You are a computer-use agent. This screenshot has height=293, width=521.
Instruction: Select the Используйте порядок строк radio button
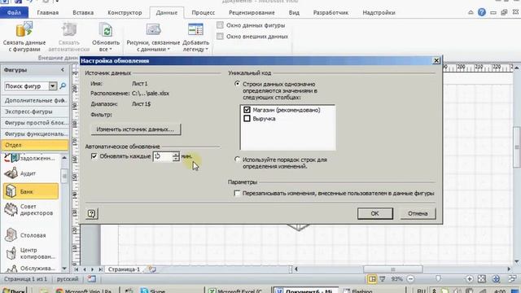(x=237, y=160)
